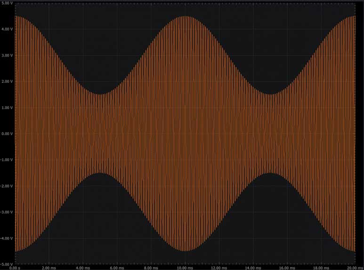Click the 4.00 V axis label
364x270 pixels.
coord(7,29)
